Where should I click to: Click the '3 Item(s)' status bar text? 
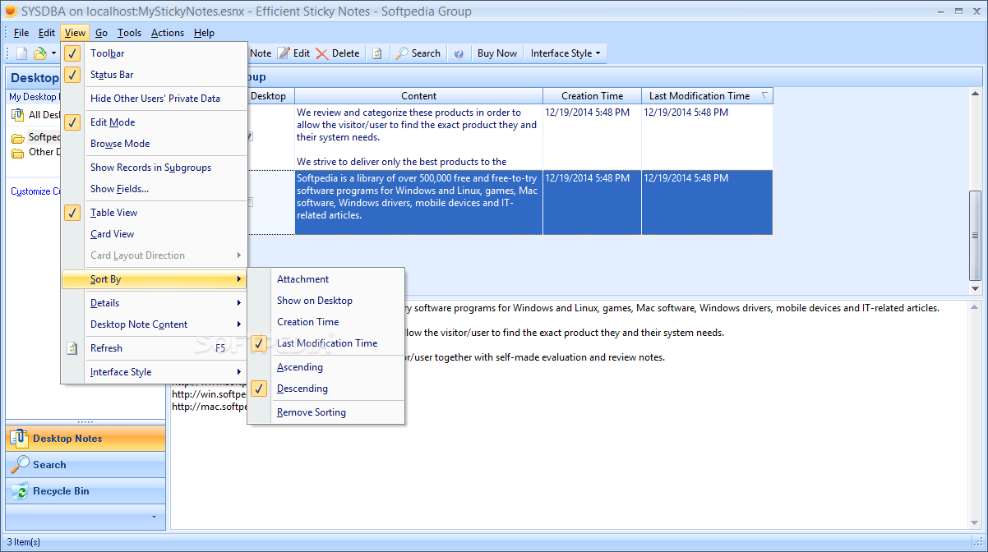coord(22,542)
